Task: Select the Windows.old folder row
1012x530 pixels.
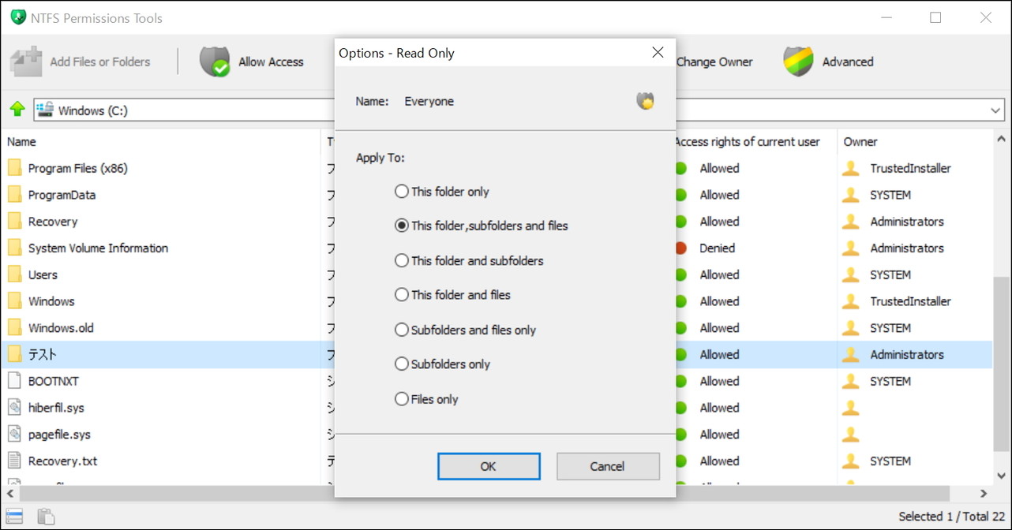Action: tap(61, 328)
